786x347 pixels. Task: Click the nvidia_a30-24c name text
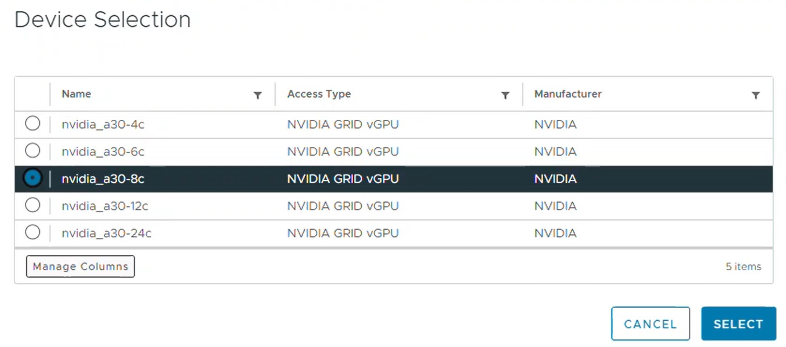point(106,233)
